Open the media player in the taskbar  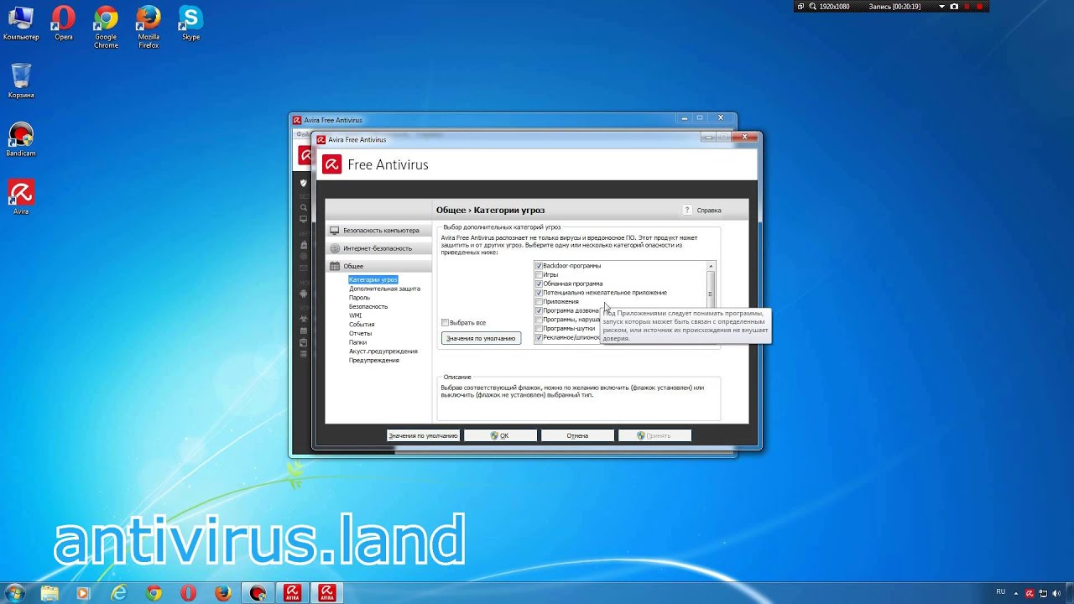[83, 593]
